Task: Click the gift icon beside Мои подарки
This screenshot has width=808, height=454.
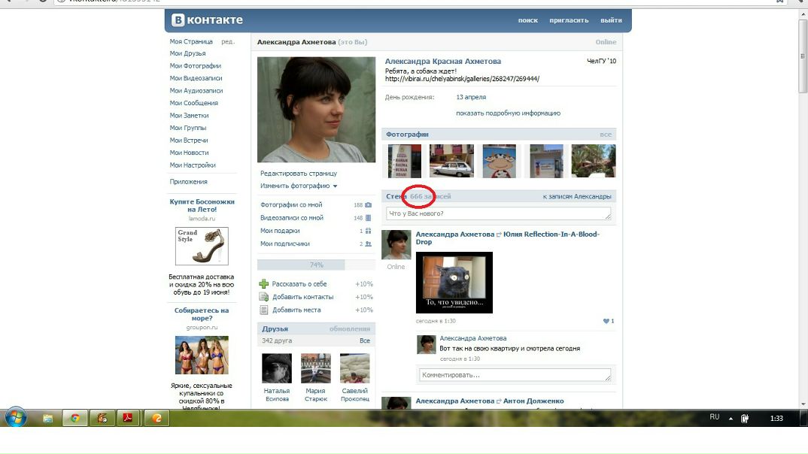Action: [x=368, y=231]
